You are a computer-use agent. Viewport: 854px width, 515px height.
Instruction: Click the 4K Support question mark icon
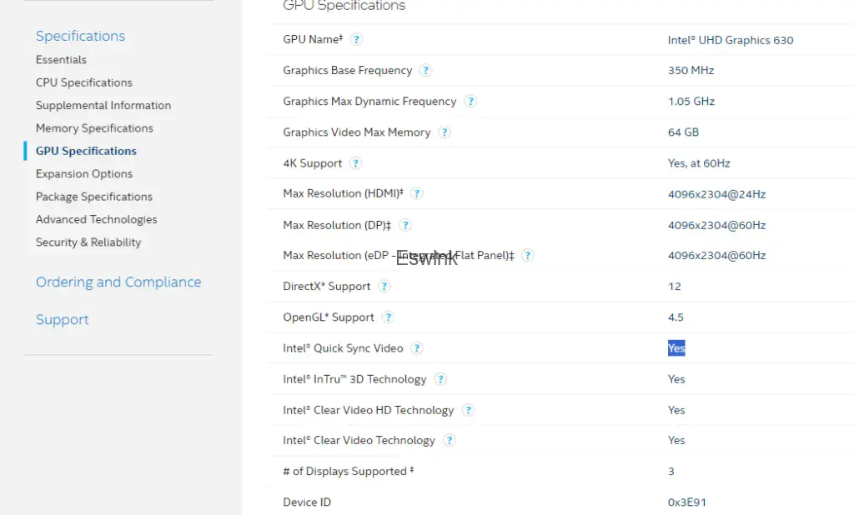click(356, 163)
